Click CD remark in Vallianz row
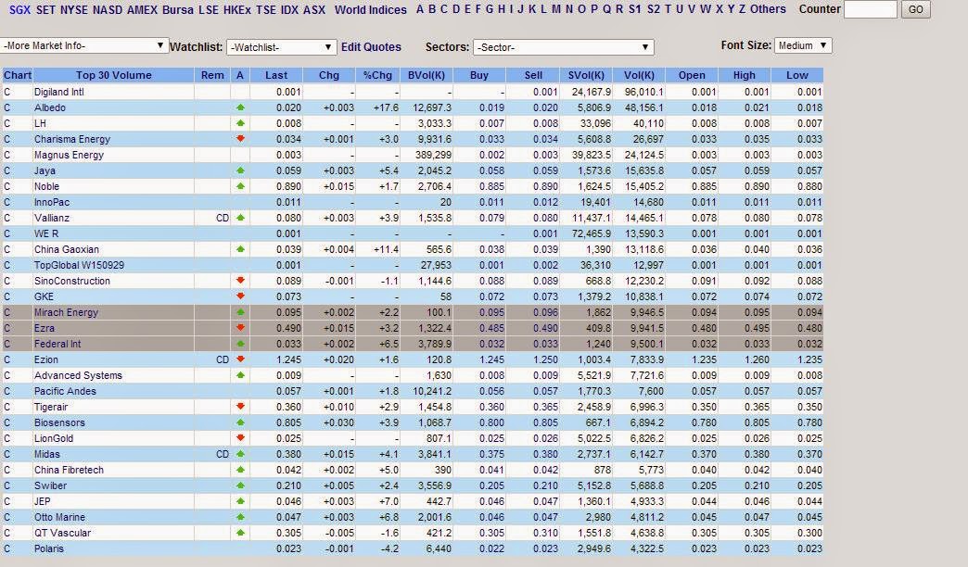Image resolution: width=968 pixels, height=567 pixels. click(x=223, y=218)
